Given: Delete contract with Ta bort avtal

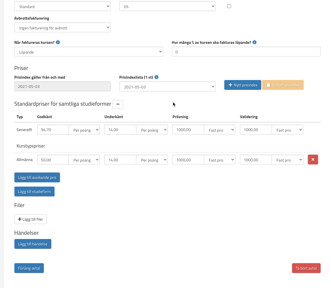Looking at the screenshot, I should pyautogui.click(x=306, y=268).
